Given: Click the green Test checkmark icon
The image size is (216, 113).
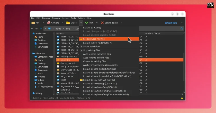Looking at the screenshot, I should click(87, 23).
